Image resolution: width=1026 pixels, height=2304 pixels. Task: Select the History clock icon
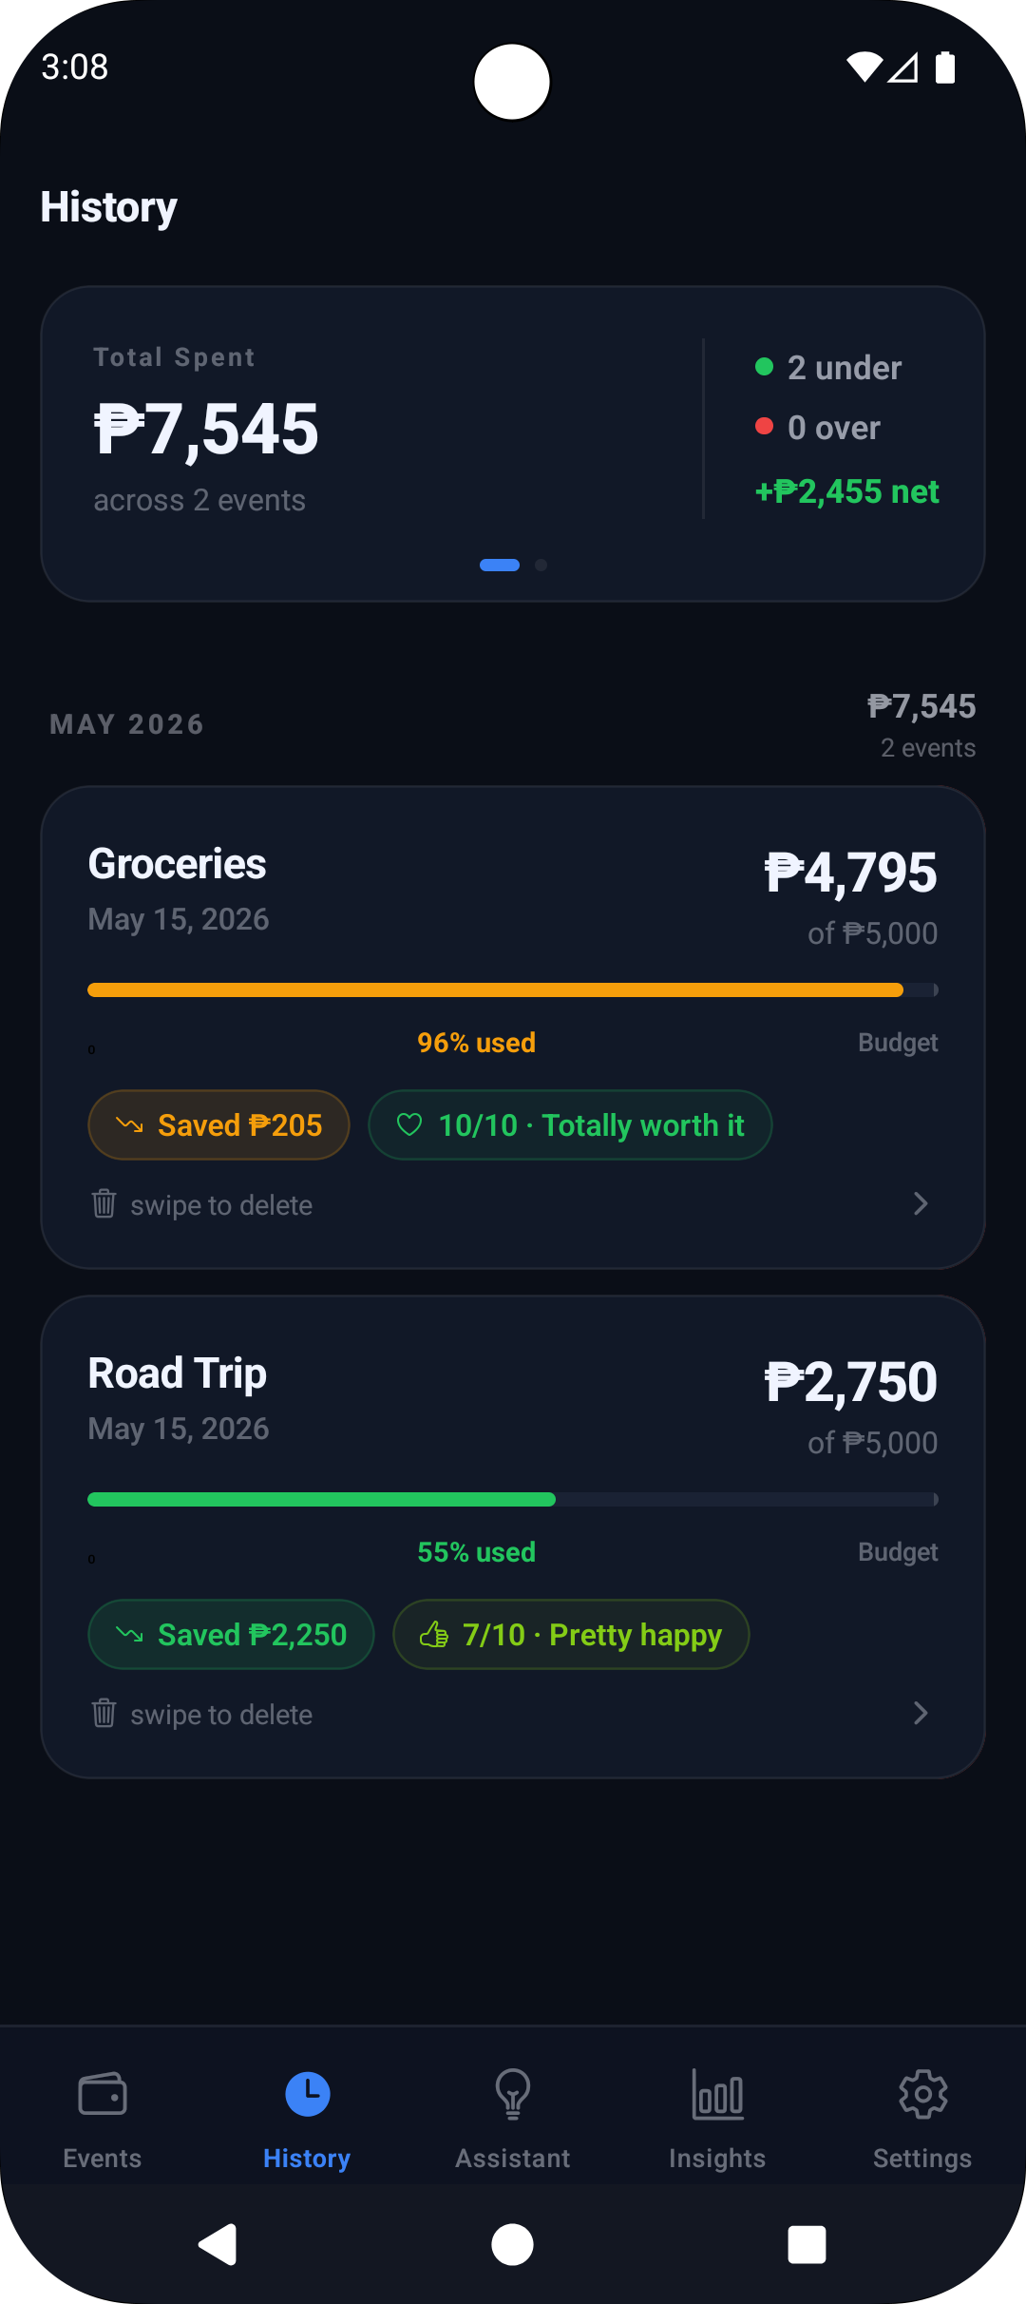pyautogui.click(x=307, y=2094)
